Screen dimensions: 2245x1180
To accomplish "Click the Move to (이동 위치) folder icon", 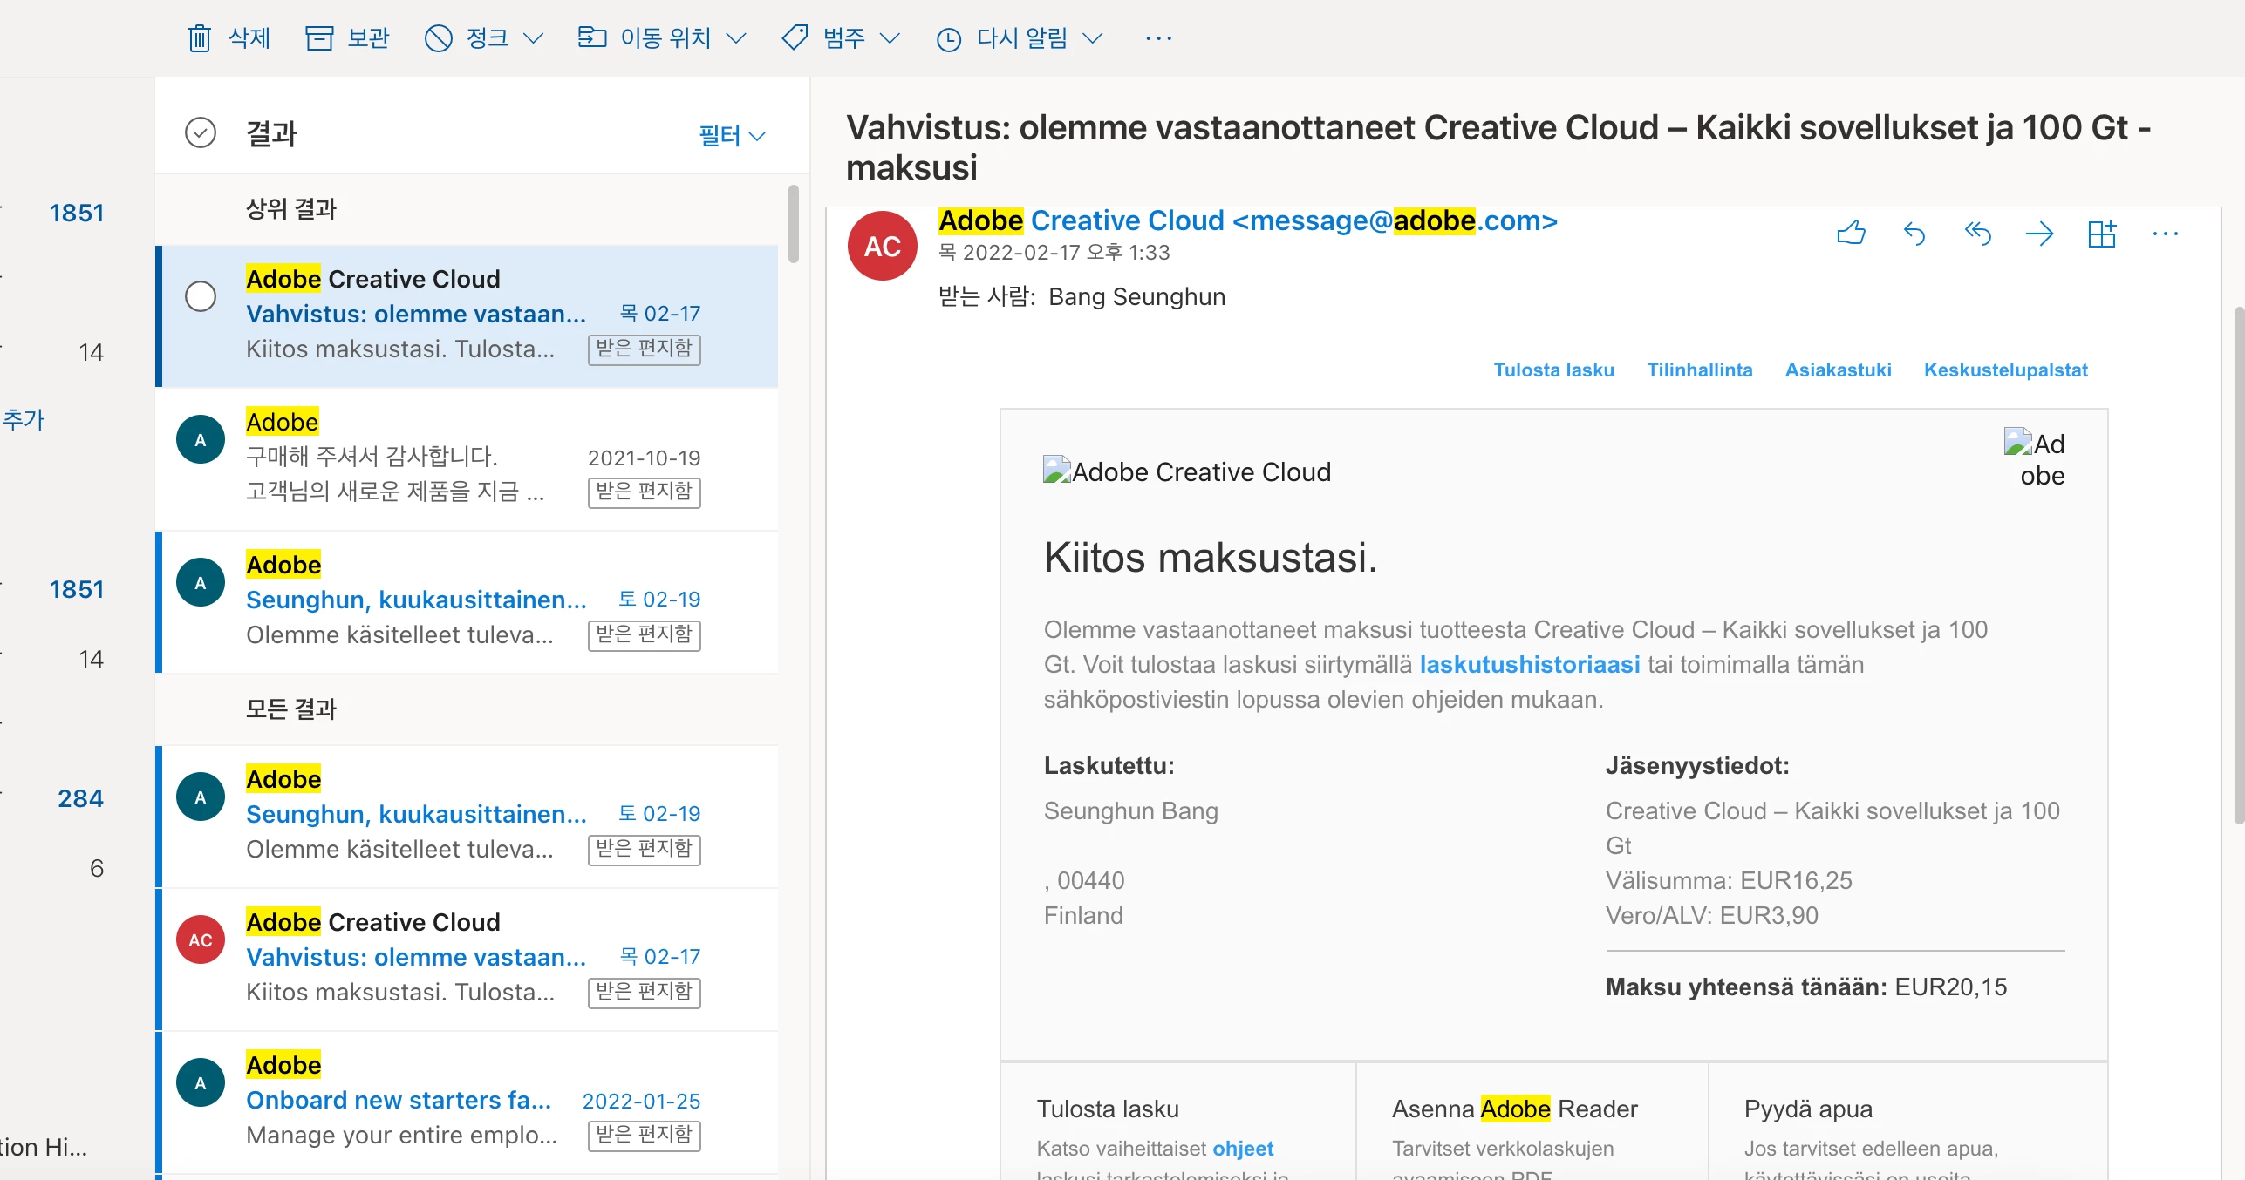I will [x=592, y=37].
